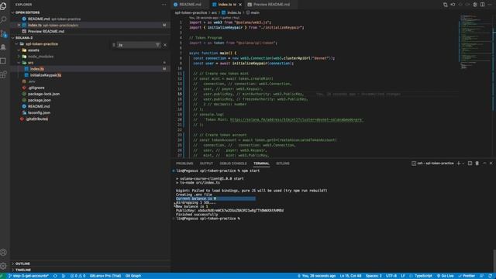This screenshot has width=496, height=279.
Task: Switch to the README.md editor tab
Action: pos(190,5)
